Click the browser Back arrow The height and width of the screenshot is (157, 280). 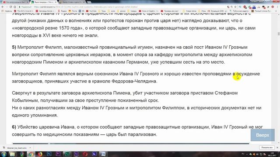(x=3, y=7)
